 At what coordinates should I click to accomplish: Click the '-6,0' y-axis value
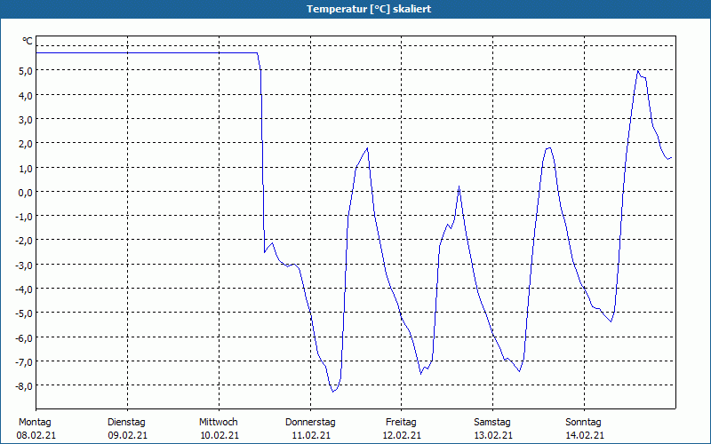click(x=24, y=337)
